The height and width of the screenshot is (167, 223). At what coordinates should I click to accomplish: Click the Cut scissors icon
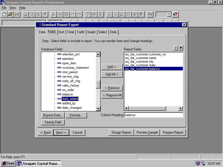click(53, 14)
